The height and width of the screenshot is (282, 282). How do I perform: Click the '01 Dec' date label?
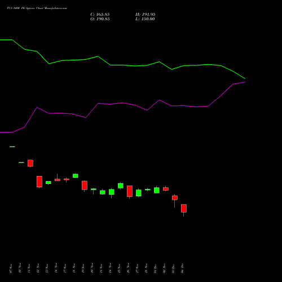pyautogui.click(x=155, y=268)
